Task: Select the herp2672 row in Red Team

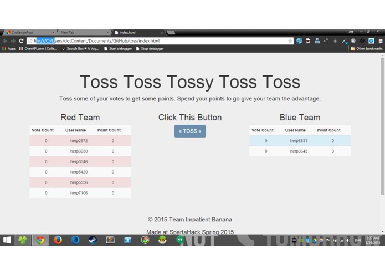Action: [x=80, y=141]
